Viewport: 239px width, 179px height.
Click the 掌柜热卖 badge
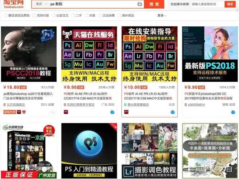(10, 112)
